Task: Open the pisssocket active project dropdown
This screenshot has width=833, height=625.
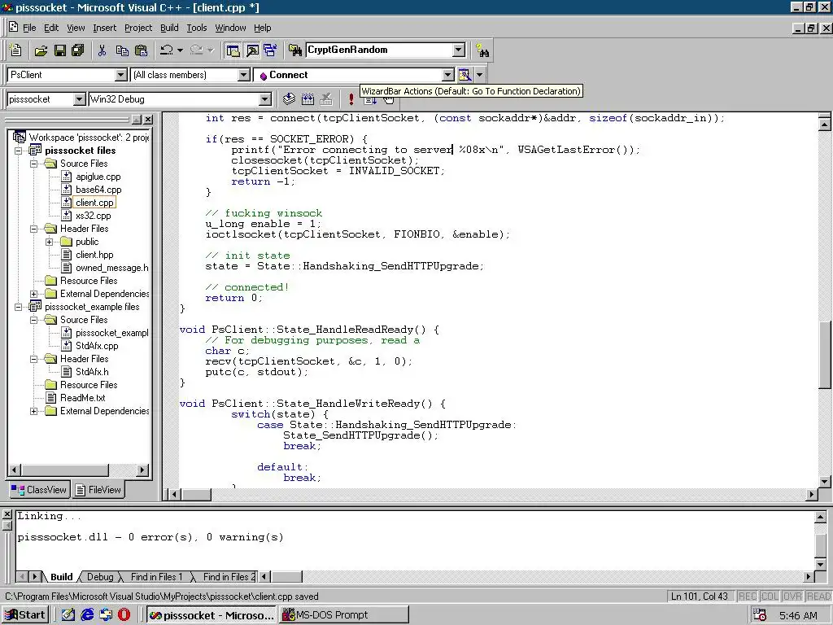Action: tap(79, 98)
